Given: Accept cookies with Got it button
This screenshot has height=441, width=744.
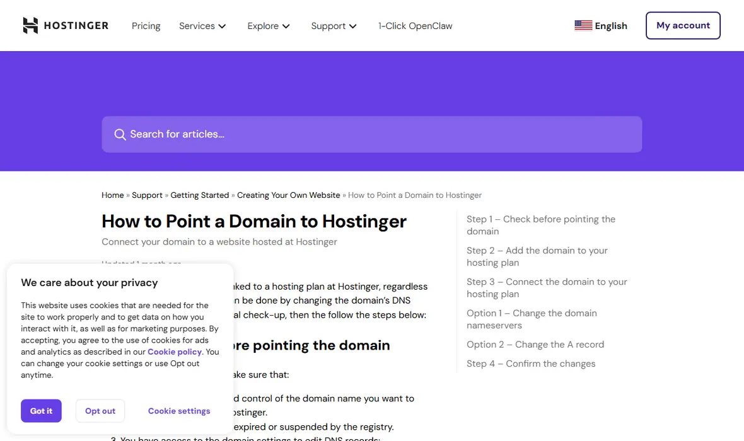Looking at the screenshot, I should pos(41,411).
